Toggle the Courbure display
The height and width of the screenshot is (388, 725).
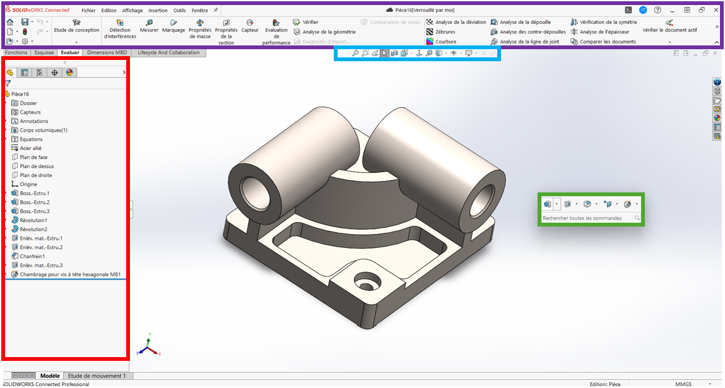pos(445,42)
